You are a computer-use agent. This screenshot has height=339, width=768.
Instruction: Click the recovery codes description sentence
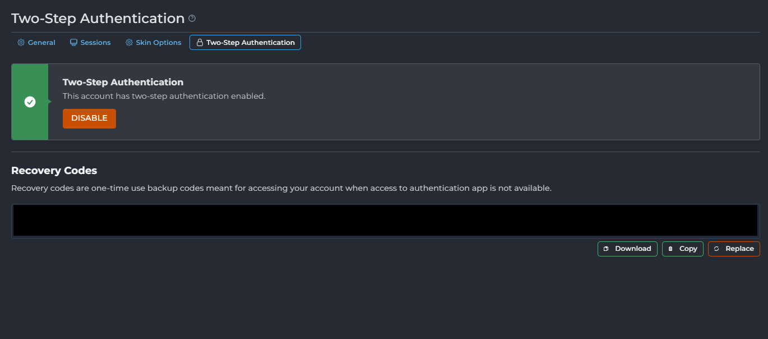click(281, 188)
